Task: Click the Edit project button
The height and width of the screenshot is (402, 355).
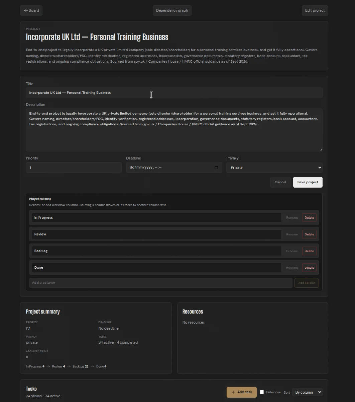Action: coord(315,10)
